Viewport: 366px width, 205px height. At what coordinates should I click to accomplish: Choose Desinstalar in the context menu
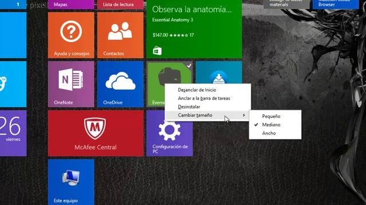pyautogui.click(x=208, y=106)
